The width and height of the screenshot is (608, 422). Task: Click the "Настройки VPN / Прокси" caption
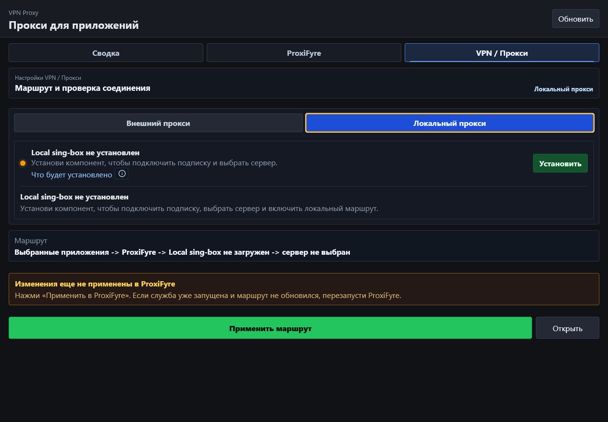tap(48, 77)
